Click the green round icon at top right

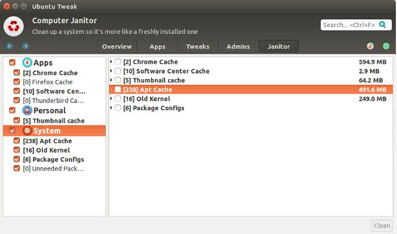point(386,46)
